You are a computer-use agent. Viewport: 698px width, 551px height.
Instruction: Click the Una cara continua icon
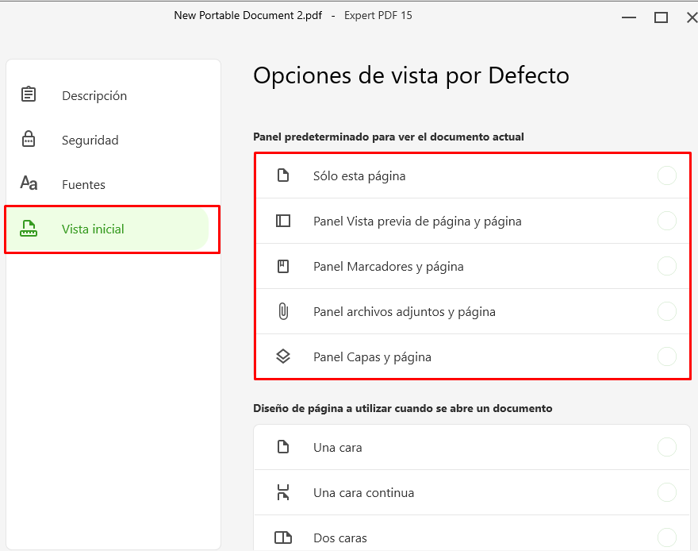[283, 492]
